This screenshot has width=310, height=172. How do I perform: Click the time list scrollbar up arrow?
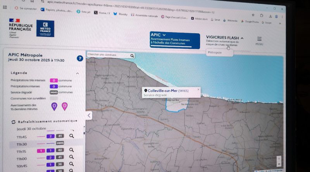pyautogui.click(x=84, y=126)
